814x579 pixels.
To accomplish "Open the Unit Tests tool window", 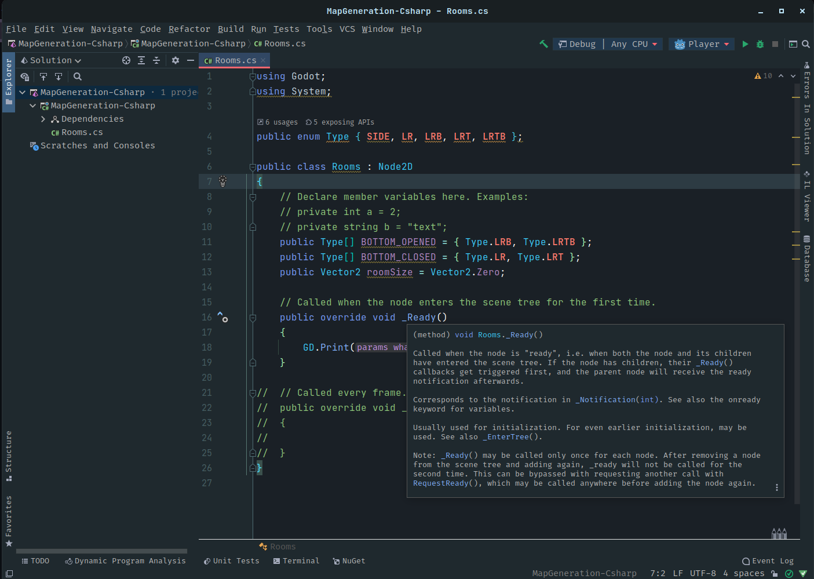I will point(231,560).
